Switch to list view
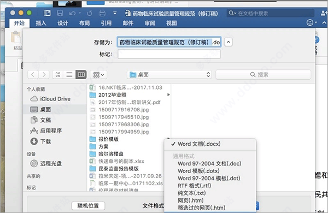The width and height of the screenshot is (328, 213). (x=69, y=75)
